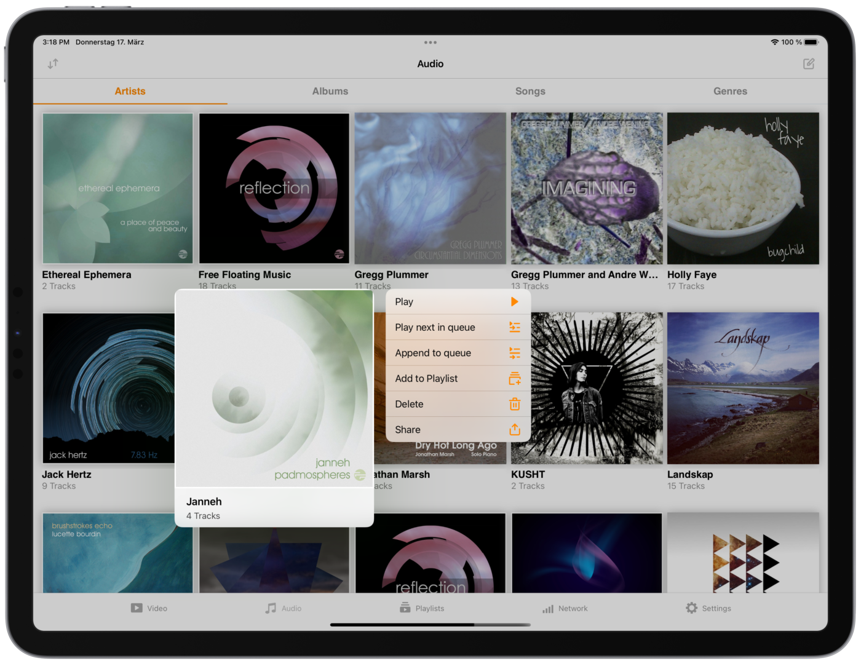
Task: Tap the sort order arrows icon
Action: [53, 64]
